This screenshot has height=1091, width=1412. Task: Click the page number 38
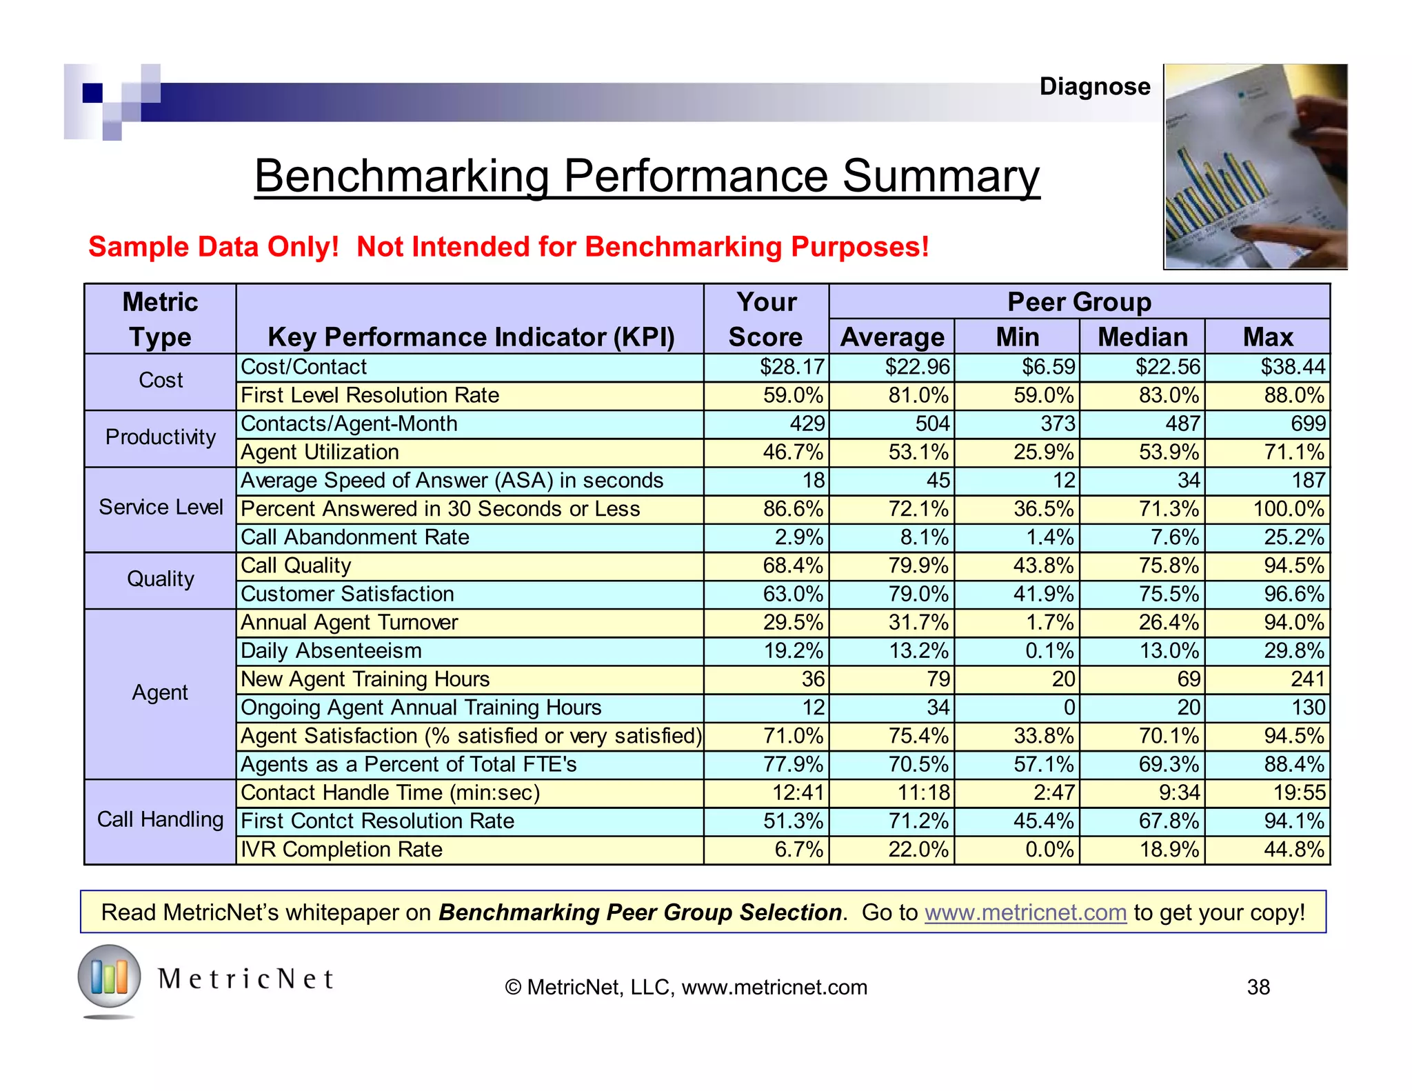(x=1258, y=988)
